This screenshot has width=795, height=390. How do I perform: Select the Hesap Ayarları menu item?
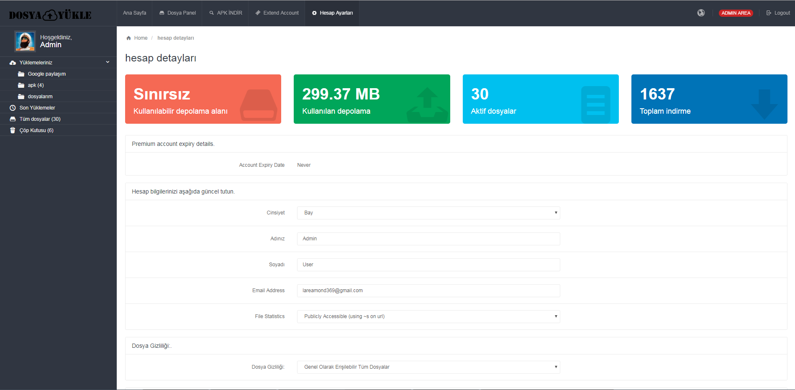(332, 13)
